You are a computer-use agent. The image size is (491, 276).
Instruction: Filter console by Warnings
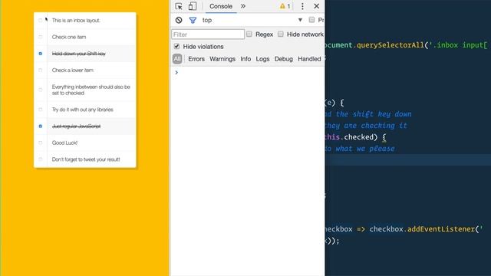tap(222, 59)
